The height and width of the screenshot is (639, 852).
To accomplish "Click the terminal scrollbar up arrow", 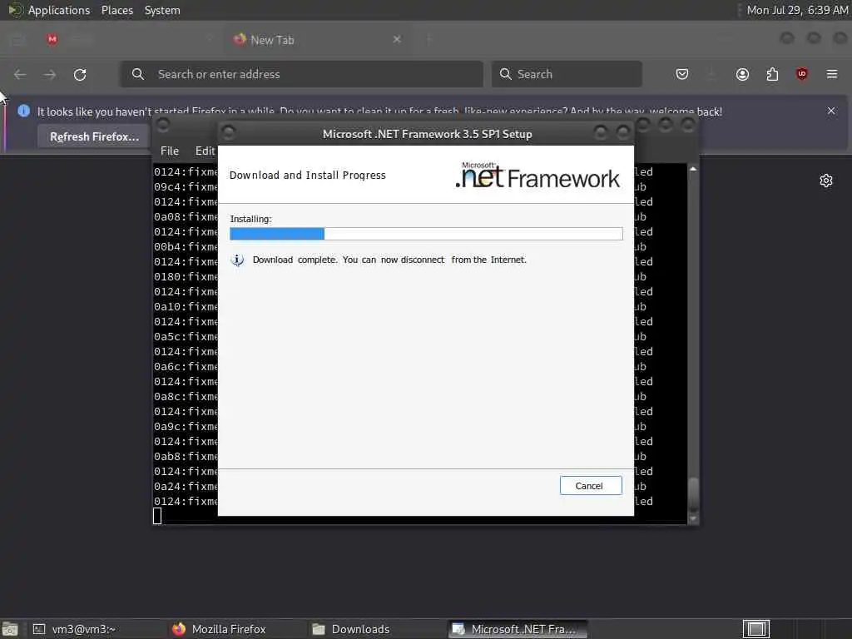I will pos(693,170).
